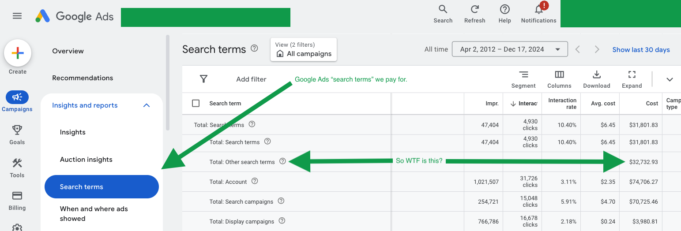Sort by the Interaction rate header

point(562,104)
